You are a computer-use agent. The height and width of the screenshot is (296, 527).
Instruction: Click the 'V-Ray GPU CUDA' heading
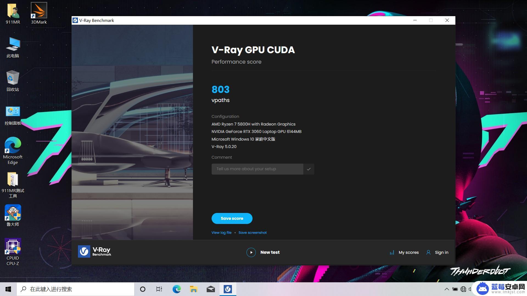pos(253,50)
